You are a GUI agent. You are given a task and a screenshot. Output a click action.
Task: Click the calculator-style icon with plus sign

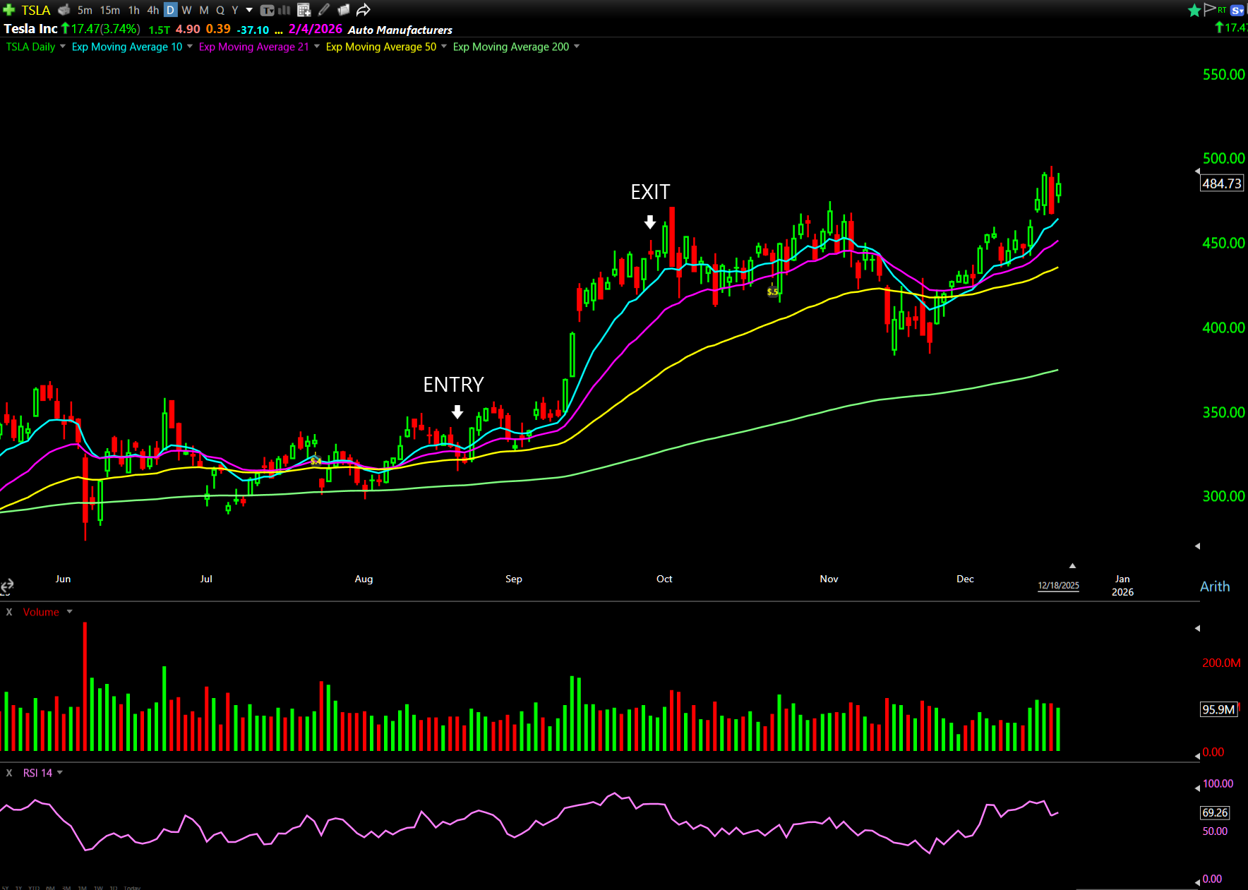click(x=304, y=10)
